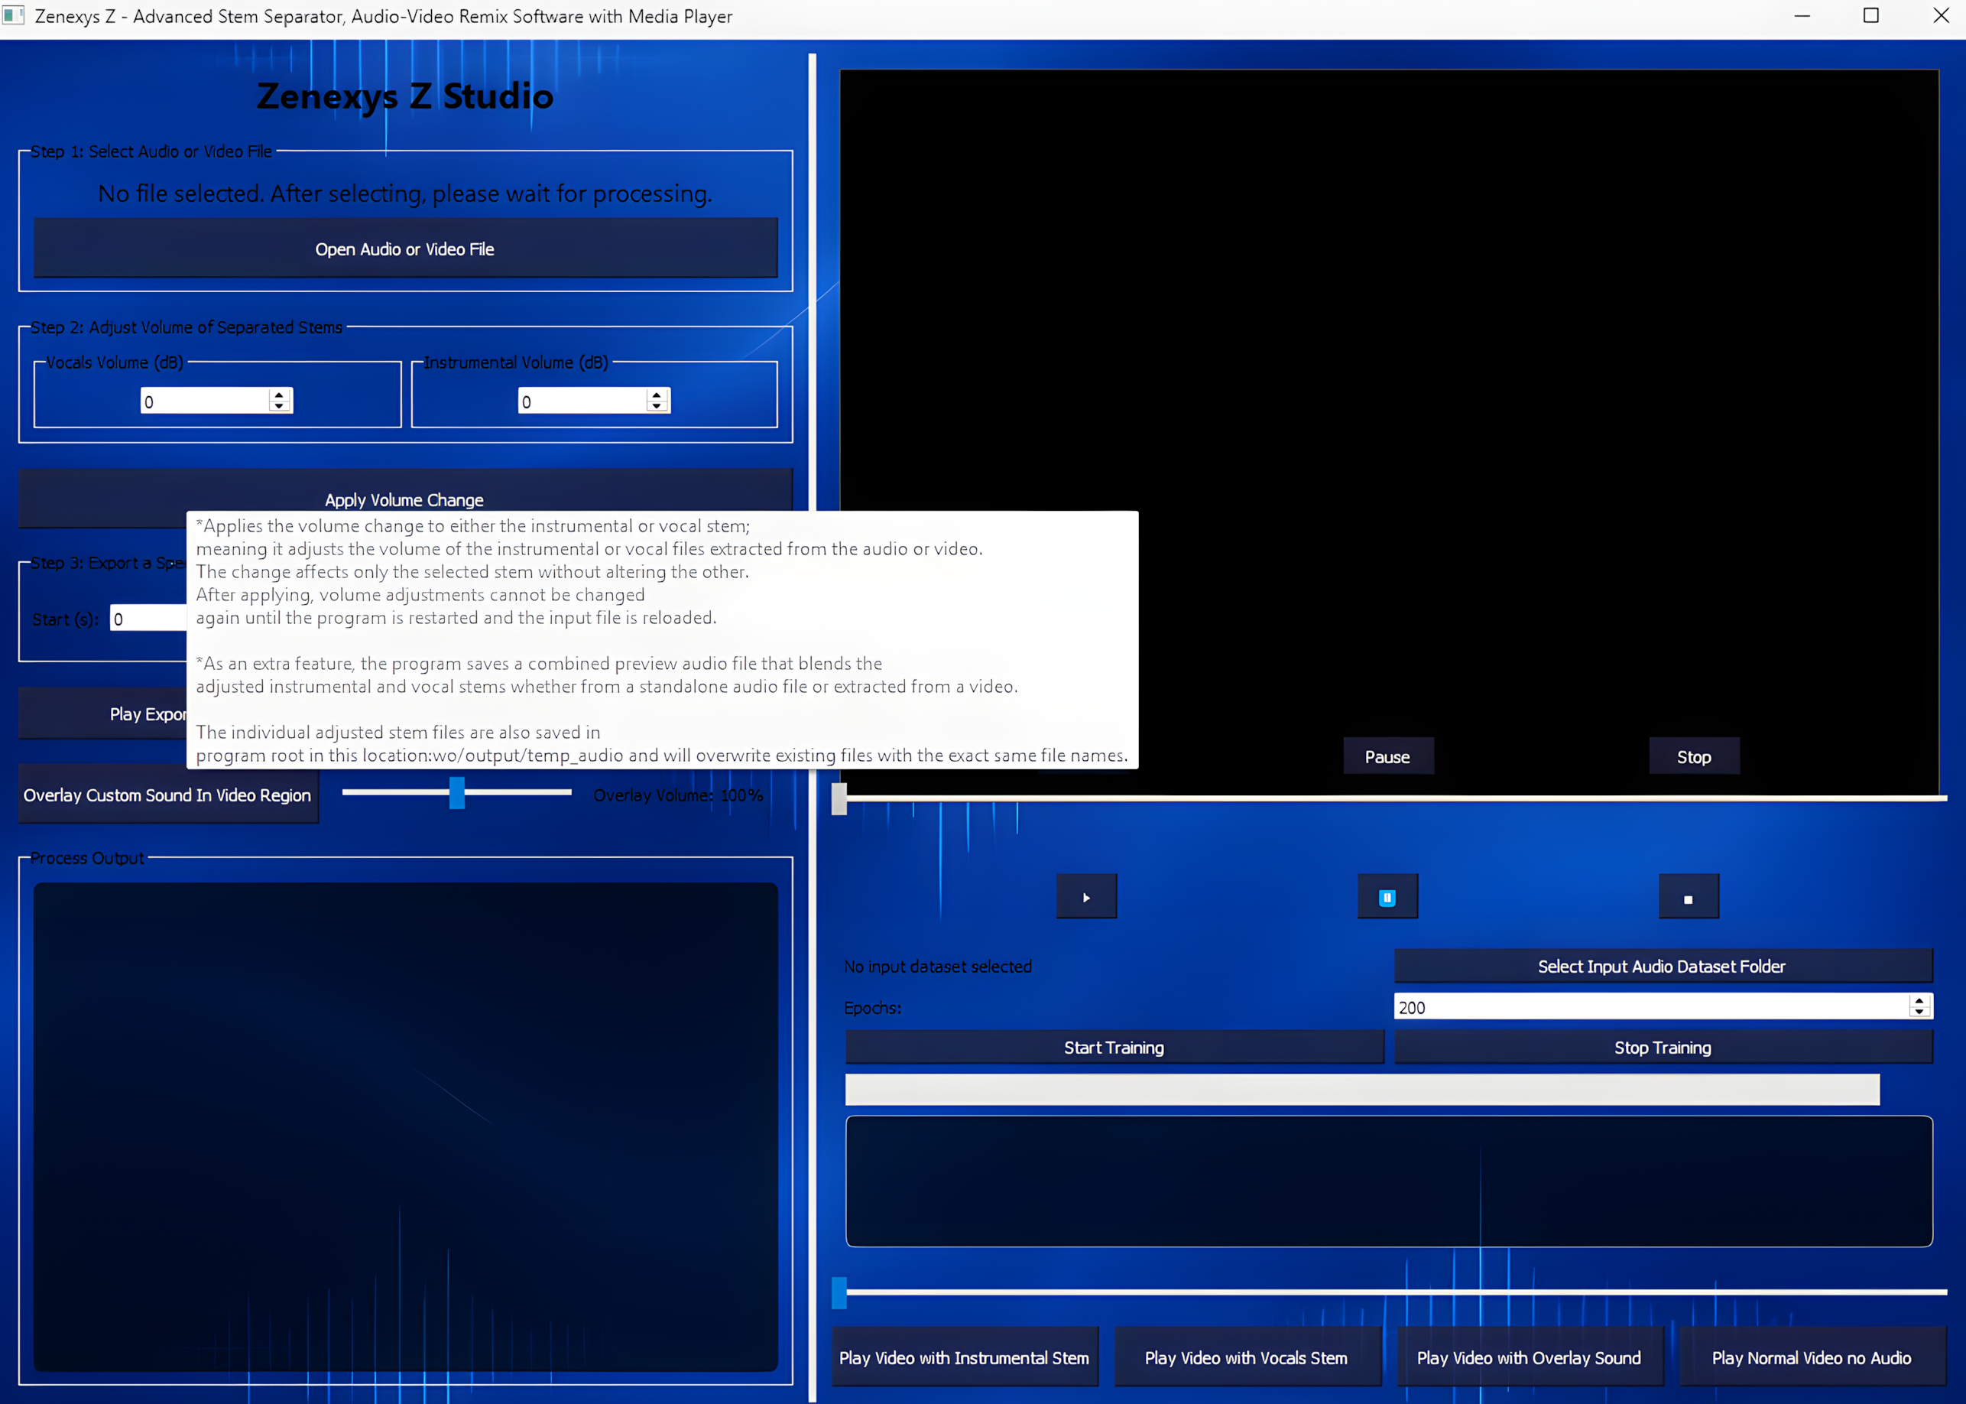
Task: Click the pause icon below the video
Action: [1387, 896]
